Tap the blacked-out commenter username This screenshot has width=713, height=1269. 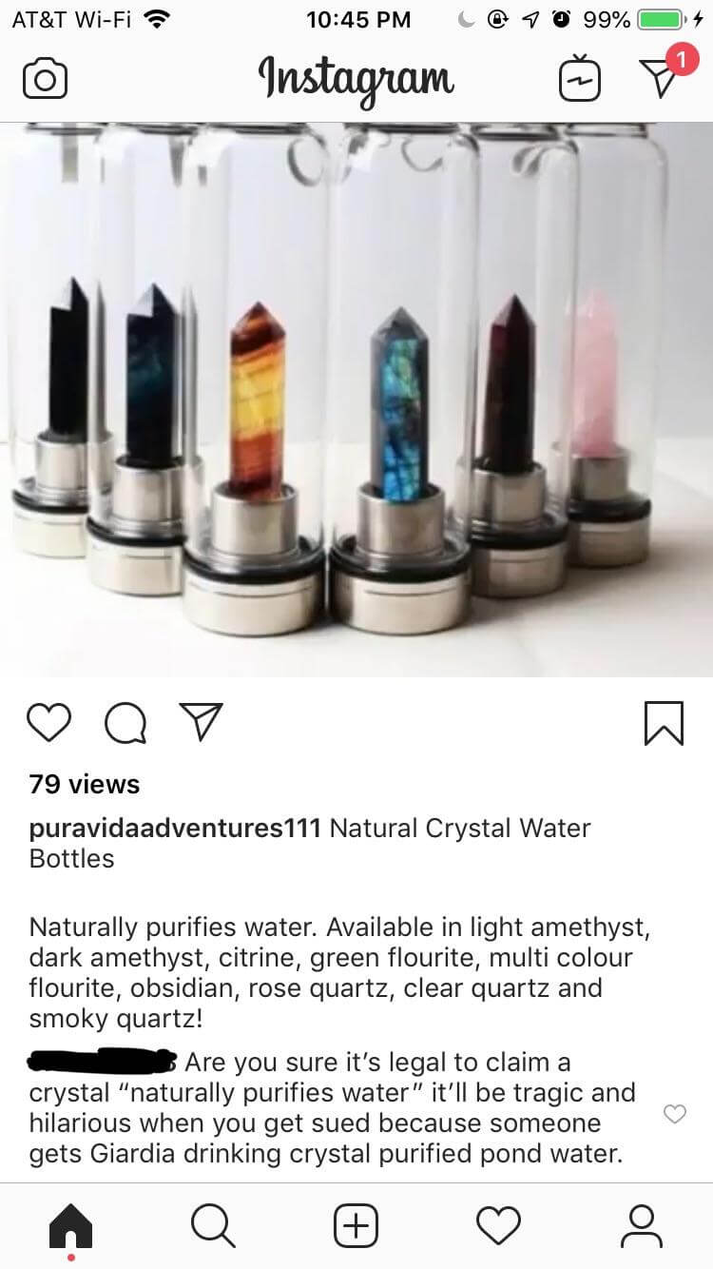[104, 1060]
